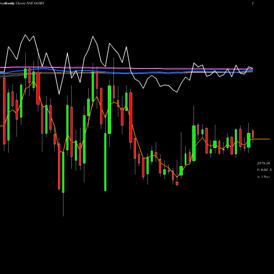Click the flat orange line extension beyond the last candle
The height and width of the screenshot is (274, 274).
point(261,139)
